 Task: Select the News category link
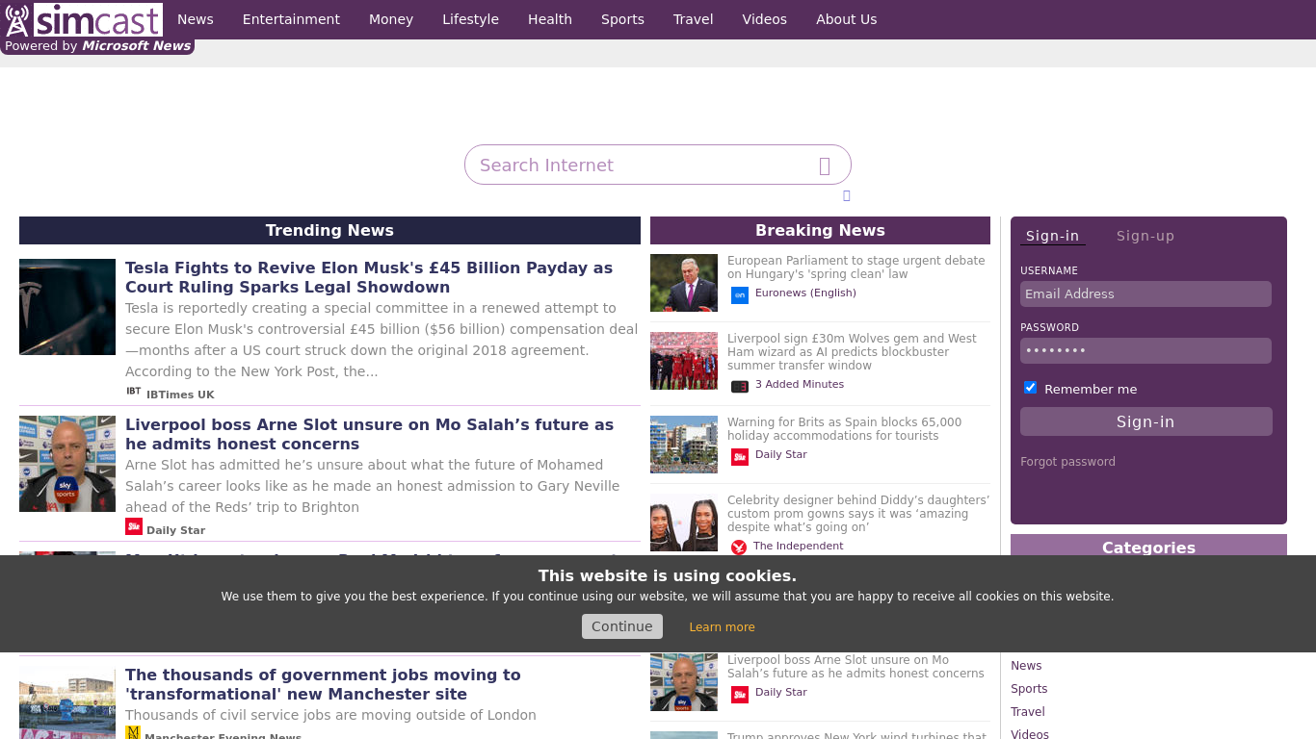(x=1026, y=666)
